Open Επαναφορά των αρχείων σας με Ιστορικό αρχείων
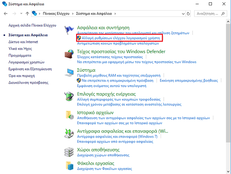Screen dimensions: 231x174 coord(119,123)
